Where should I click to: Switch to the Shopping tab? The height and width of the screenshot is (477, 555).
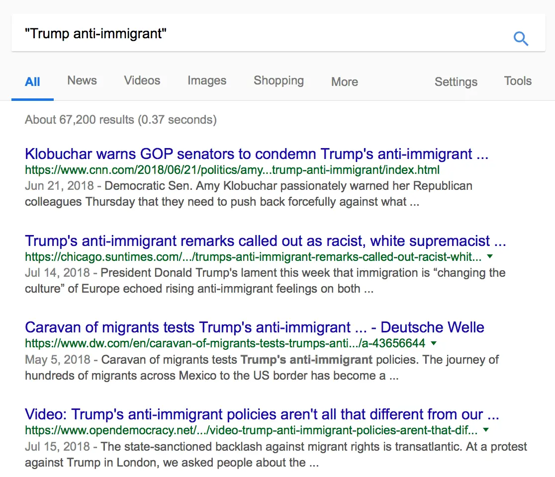(278, 80)
